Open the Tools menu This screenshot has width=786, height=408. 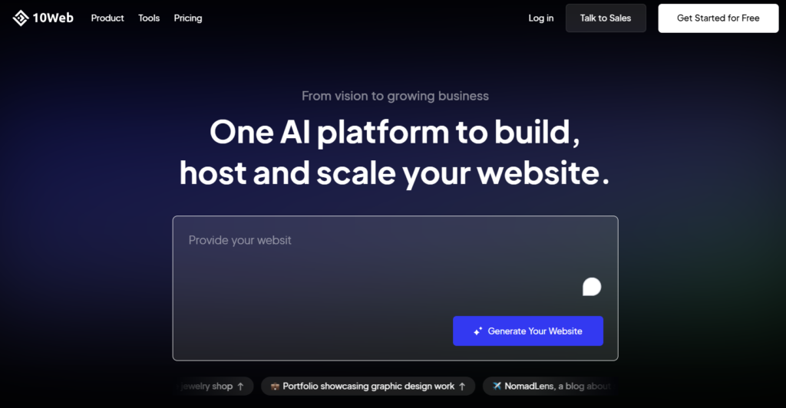click(x=149, y=18)
